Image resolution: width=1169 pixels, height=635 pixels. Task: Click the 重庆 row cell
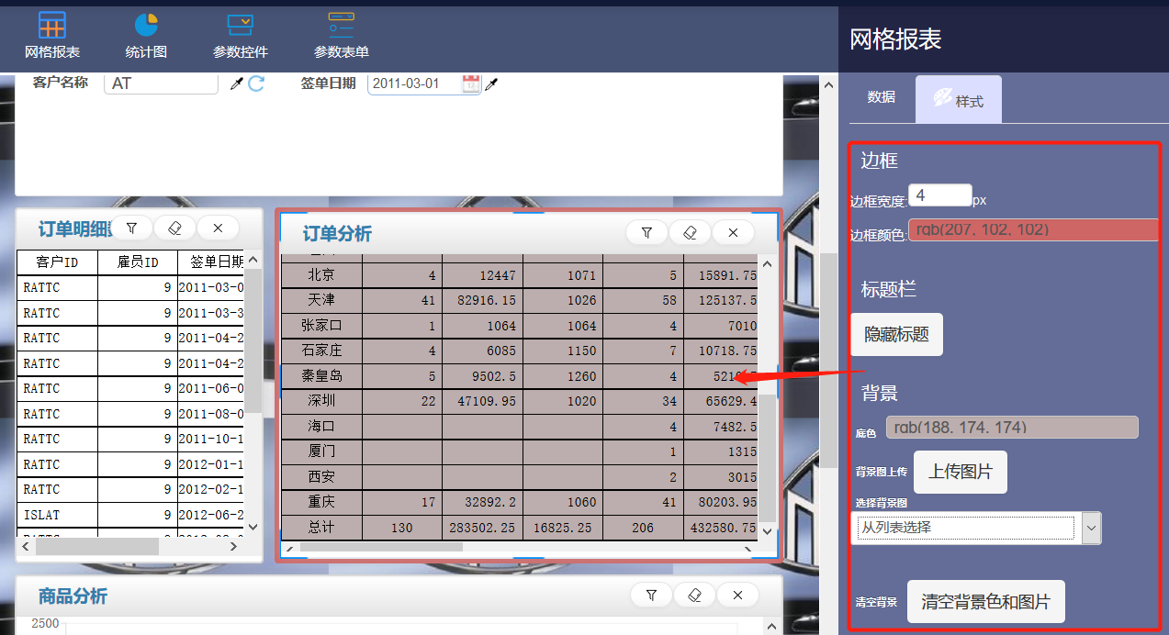[321, 502]
